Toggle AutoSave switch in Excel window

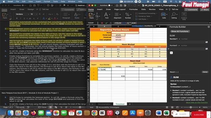click(111, 5)
